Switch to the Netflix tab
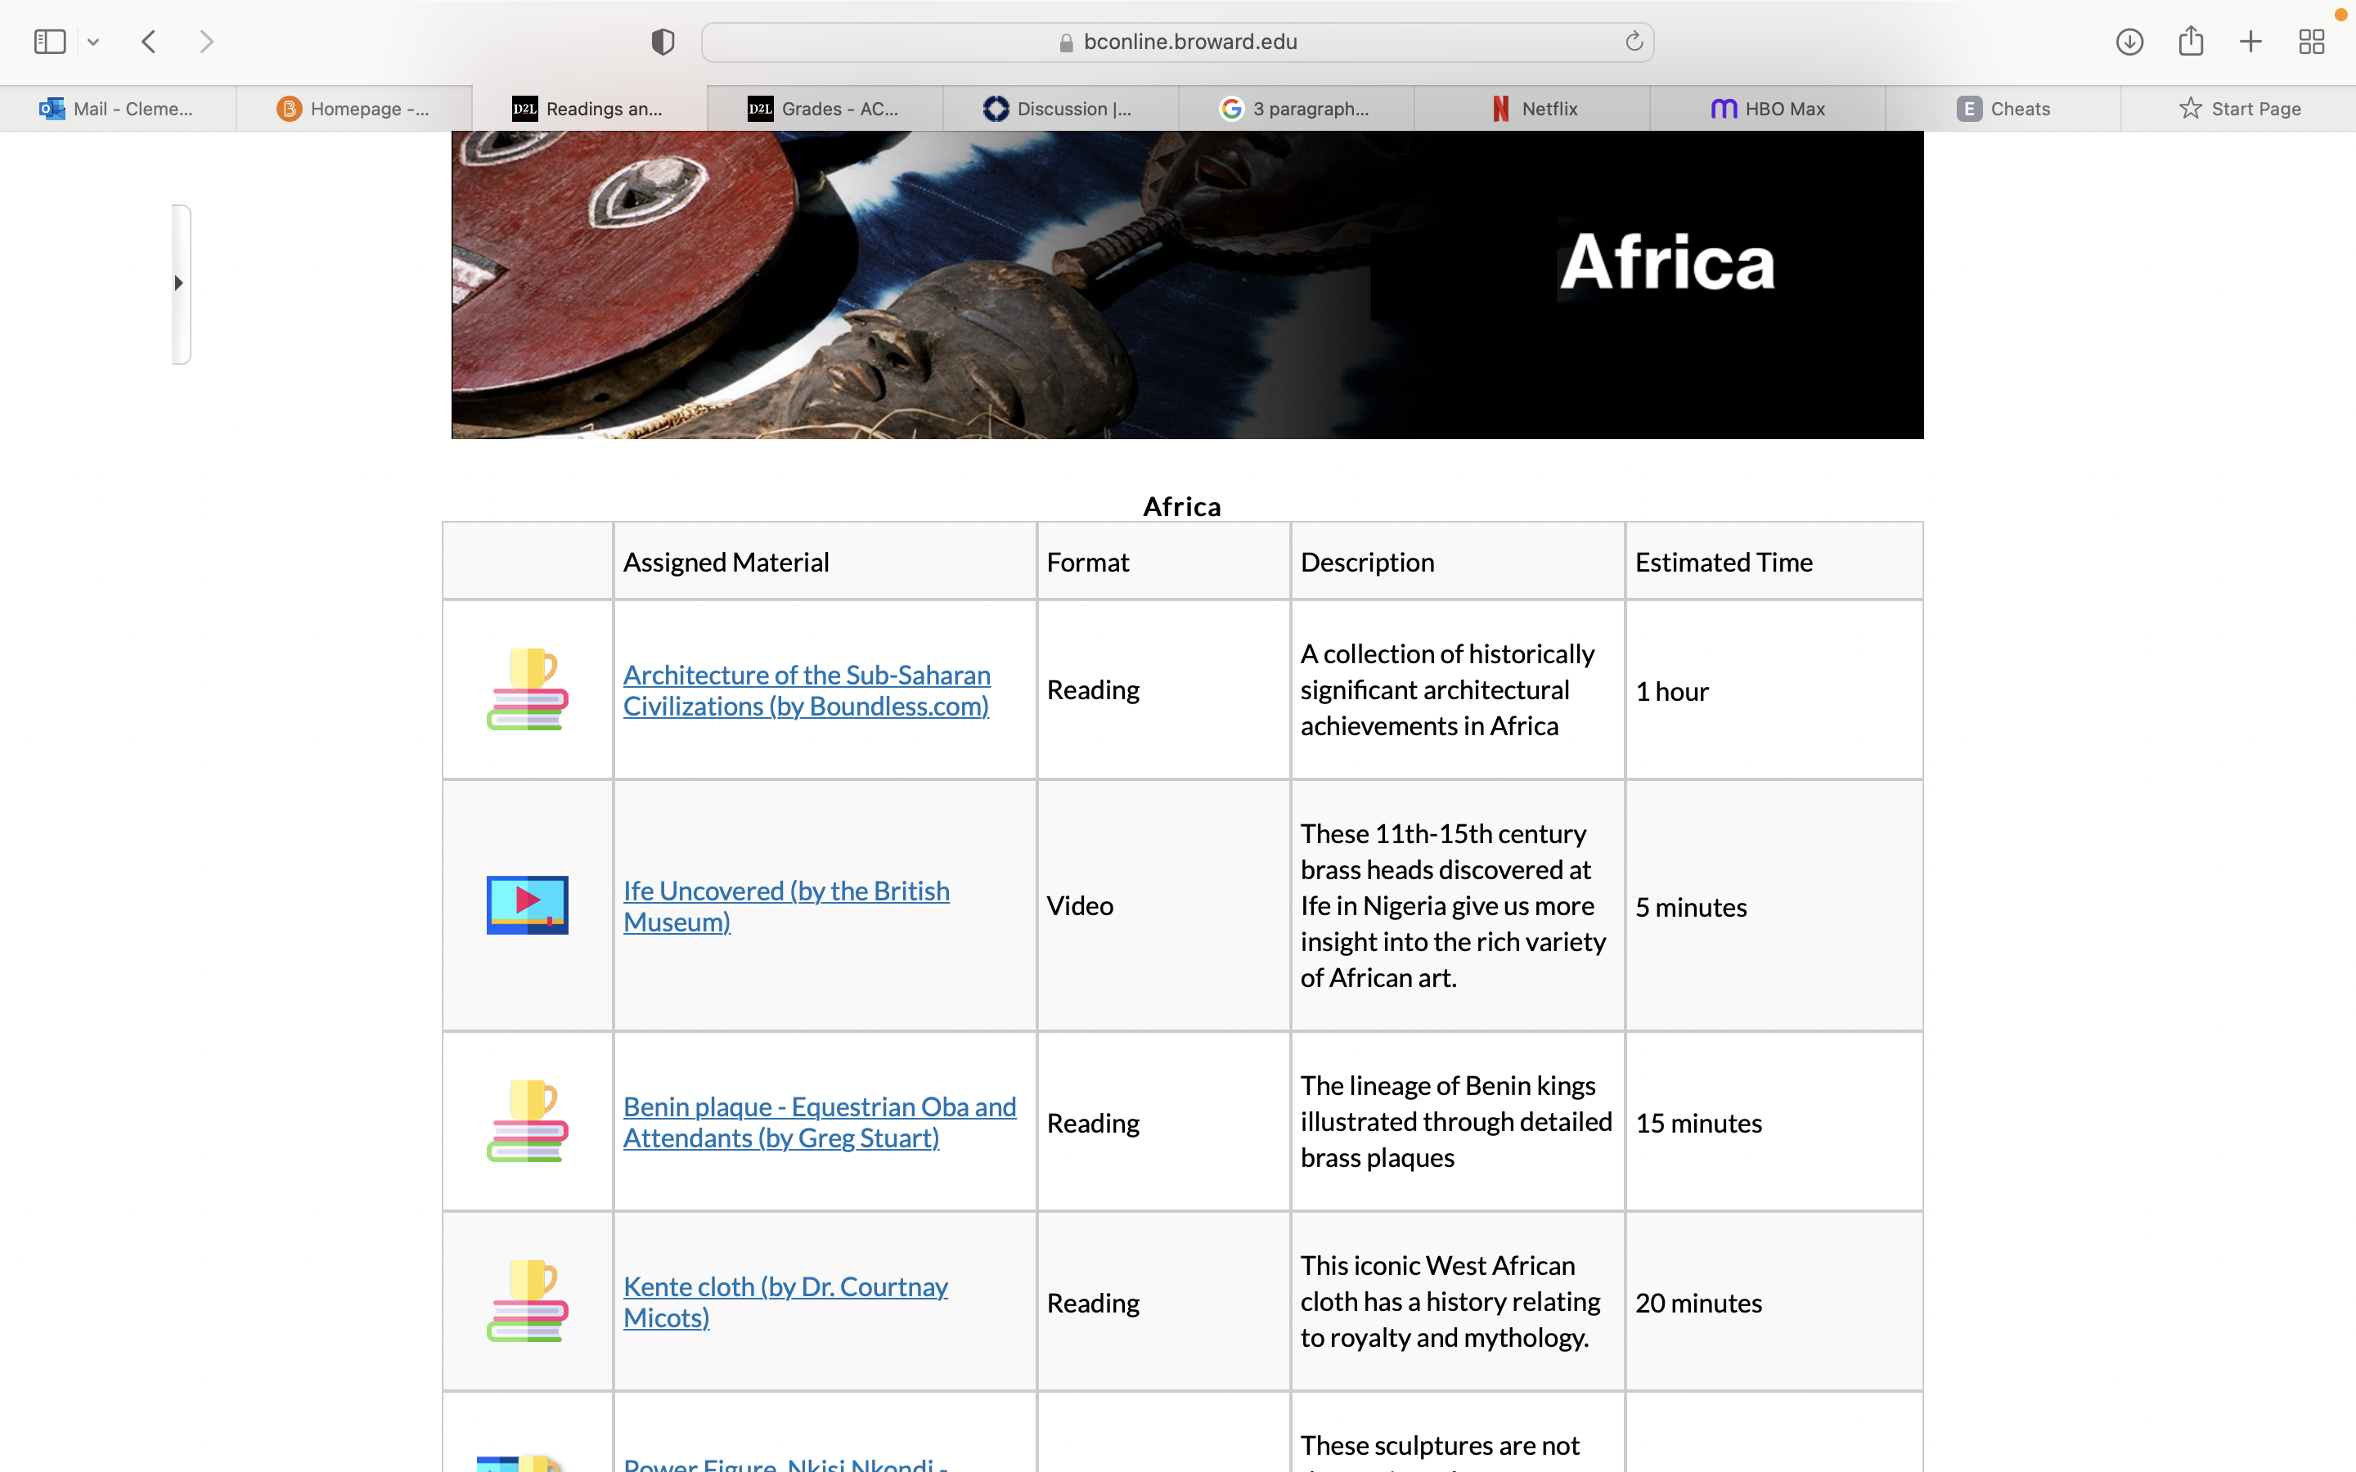Screen dimensions: 2356x1472 coord(1531,109)
